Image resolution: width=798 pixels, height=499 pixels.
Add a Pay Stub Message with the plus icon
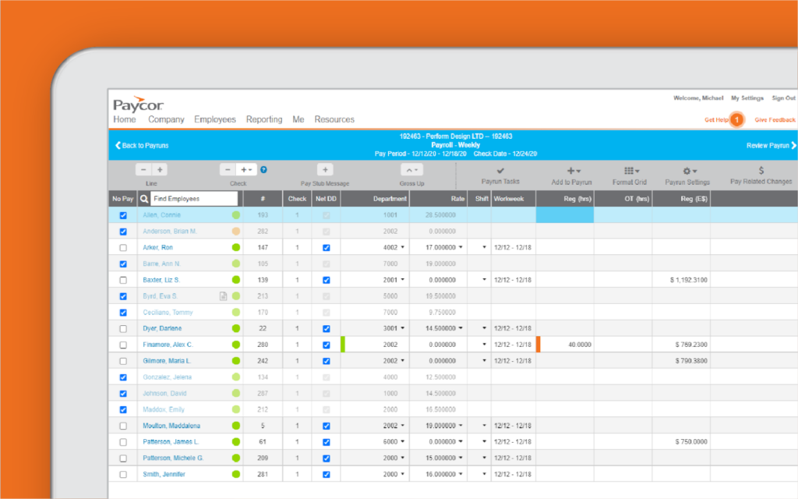325,168
